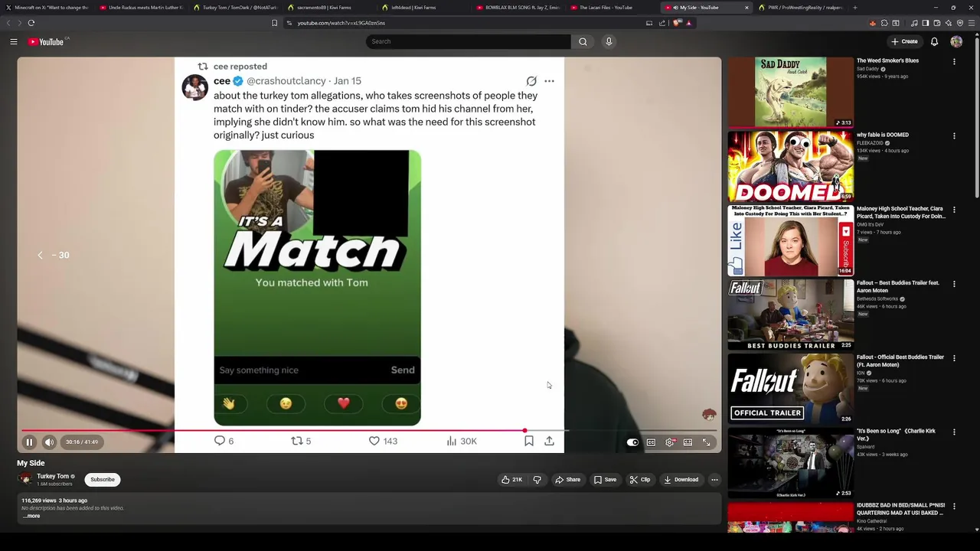Image resolution: width=980 pixels, height=551 pixels.
Task: Open player settings gear
Action: 670,442
